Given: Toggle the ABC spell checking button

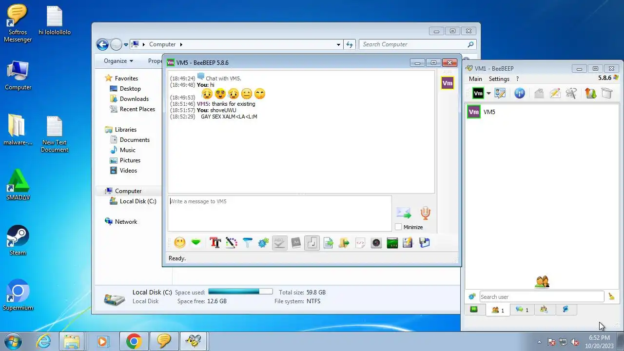Looking at the screenshot, I should pyautogui.click(x=279, y=242).
